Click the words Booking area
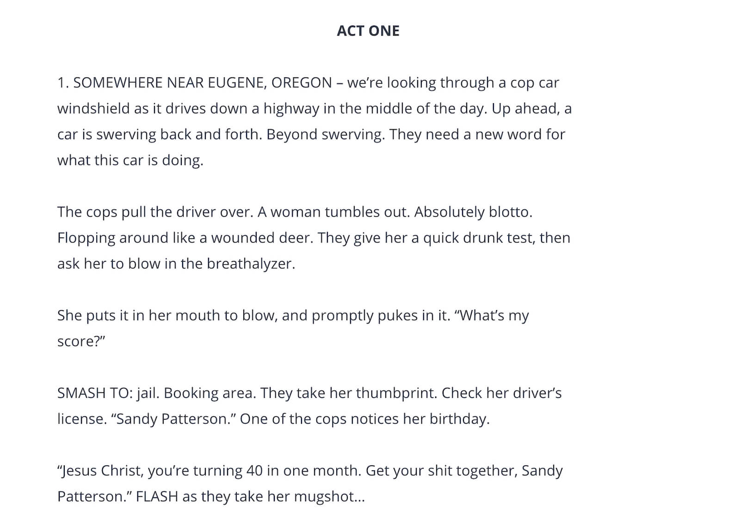 point(209,393)
